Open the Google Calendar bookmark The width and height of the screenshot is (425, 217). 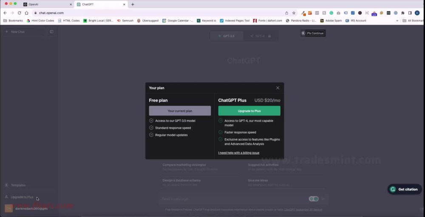[x=178, y=20]
